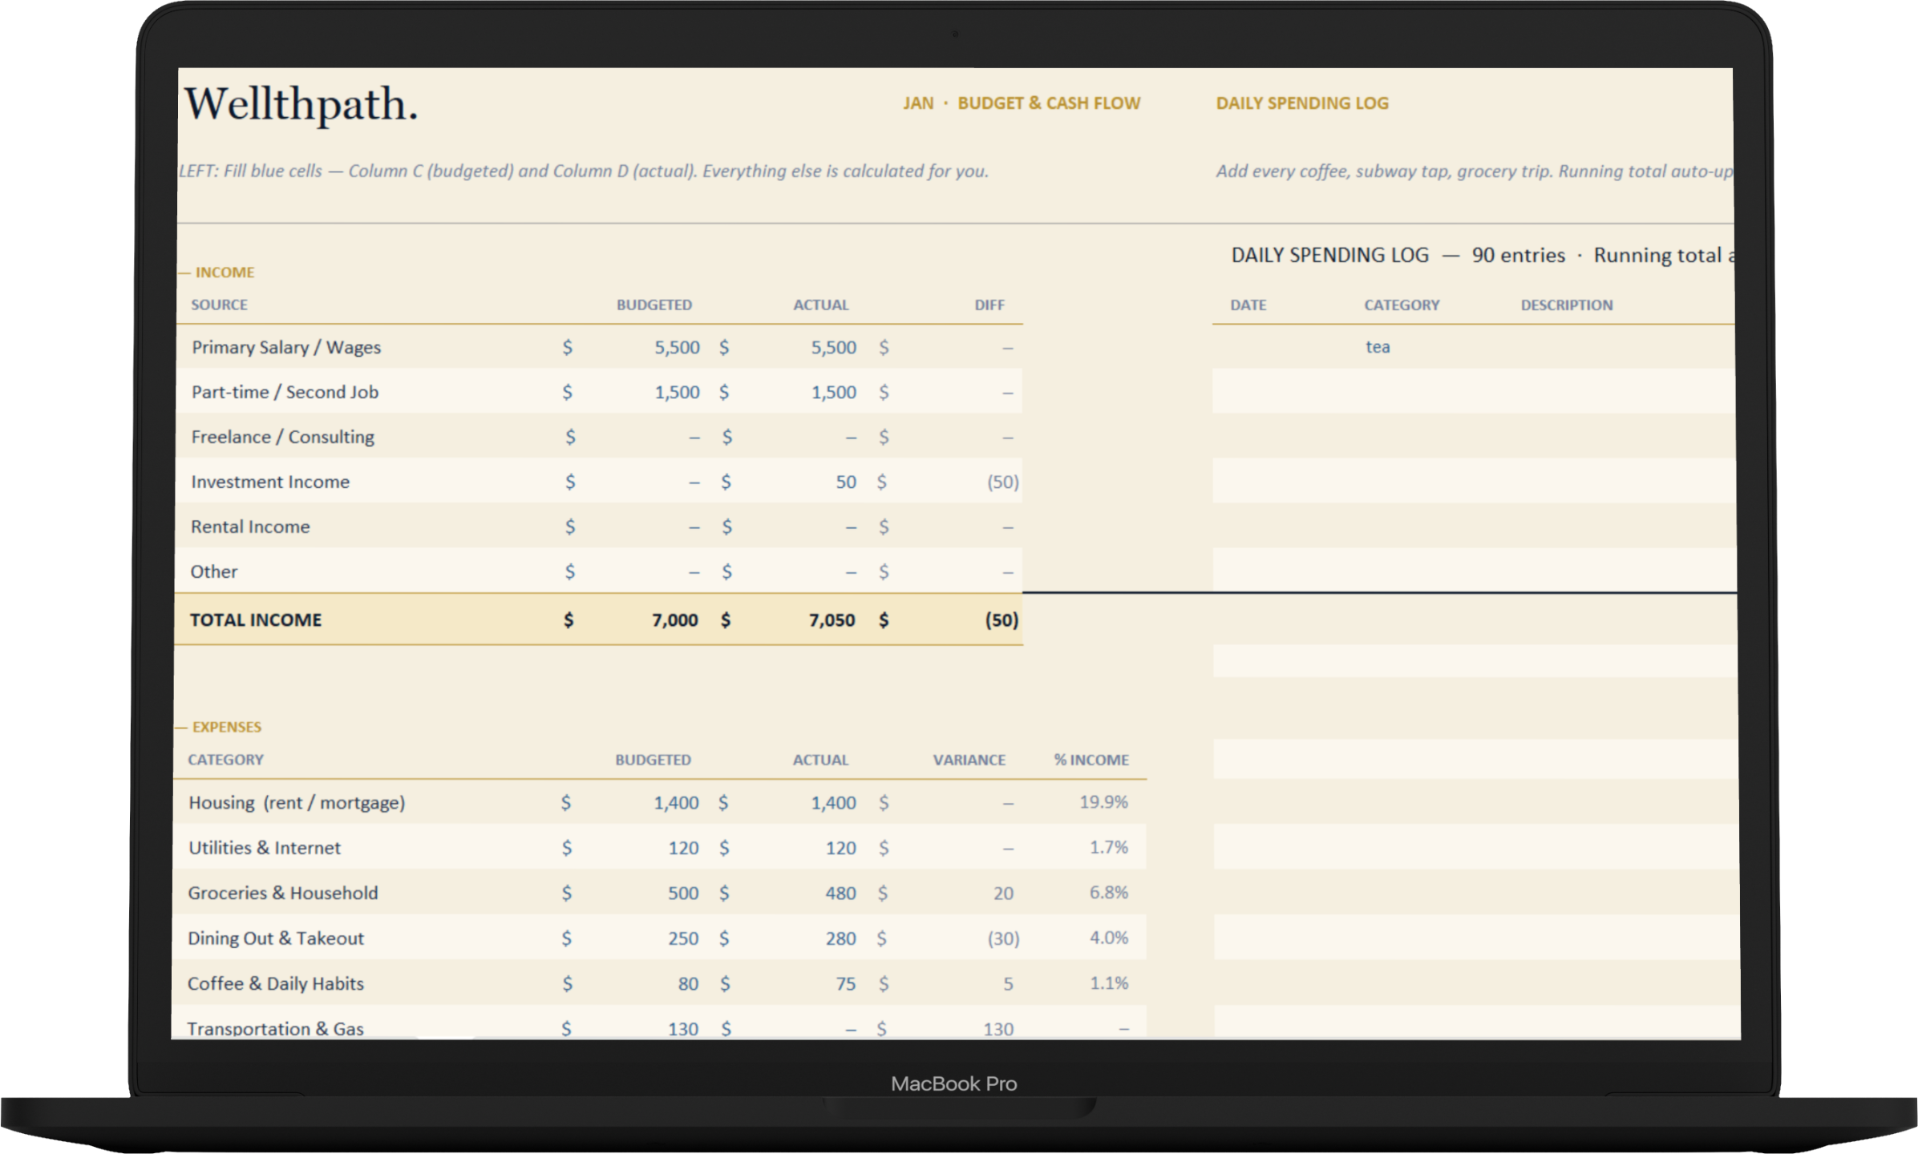Click the total income diff (50)

[1001, 619]
